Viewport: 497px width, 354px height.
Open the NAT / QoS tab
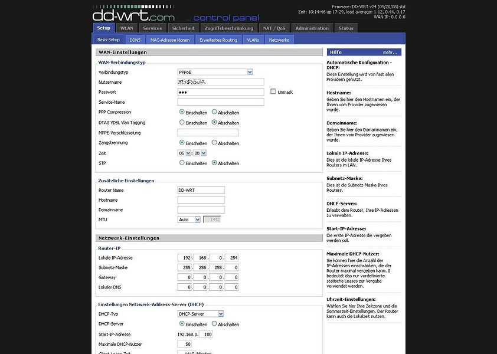pyautogui.click(x=274, y=28)
